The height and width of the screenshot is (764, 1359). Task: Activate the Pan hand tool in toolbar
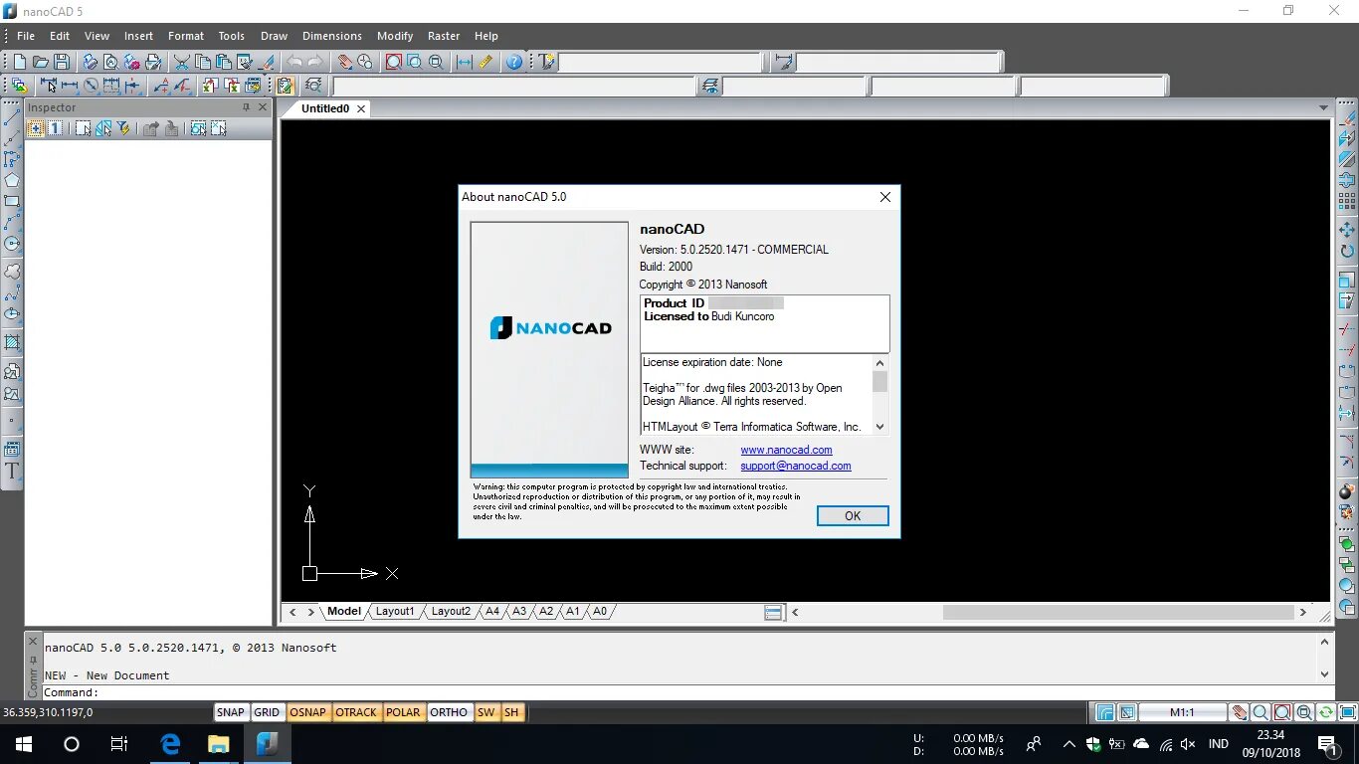click(343, 62)
